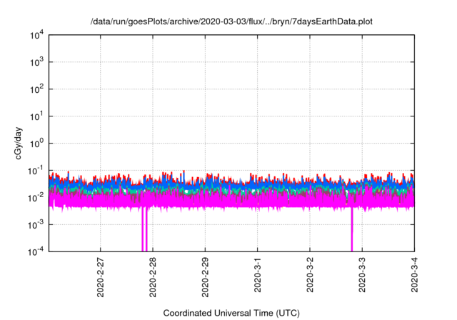The width and height of the screenshot is (457, 320).
Task: Click the 10^2 y-axis tick label
Action: coord(36,89)
